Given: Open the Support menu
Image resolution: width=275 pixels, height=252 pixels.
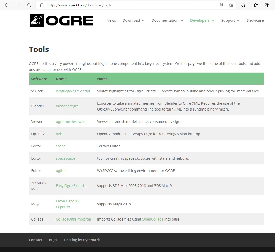Looking at the screenshot, I should [230, 20].
